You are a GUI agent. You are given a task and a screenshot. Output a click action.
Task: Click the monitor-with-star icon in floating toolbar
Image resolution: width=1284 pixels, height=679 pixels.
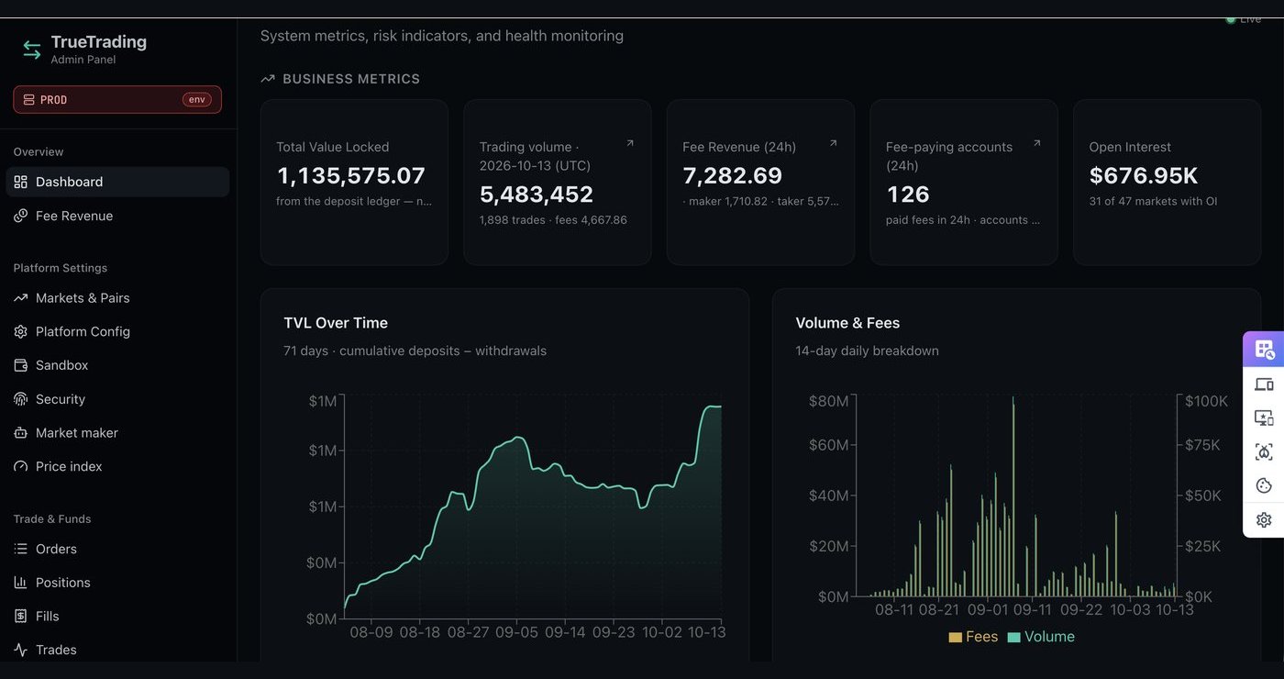point(1264,418)
